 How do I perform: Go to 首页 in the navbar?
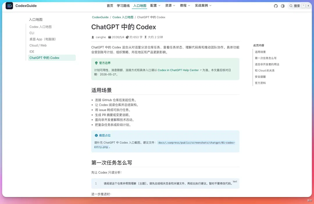(x=110, y=6)
